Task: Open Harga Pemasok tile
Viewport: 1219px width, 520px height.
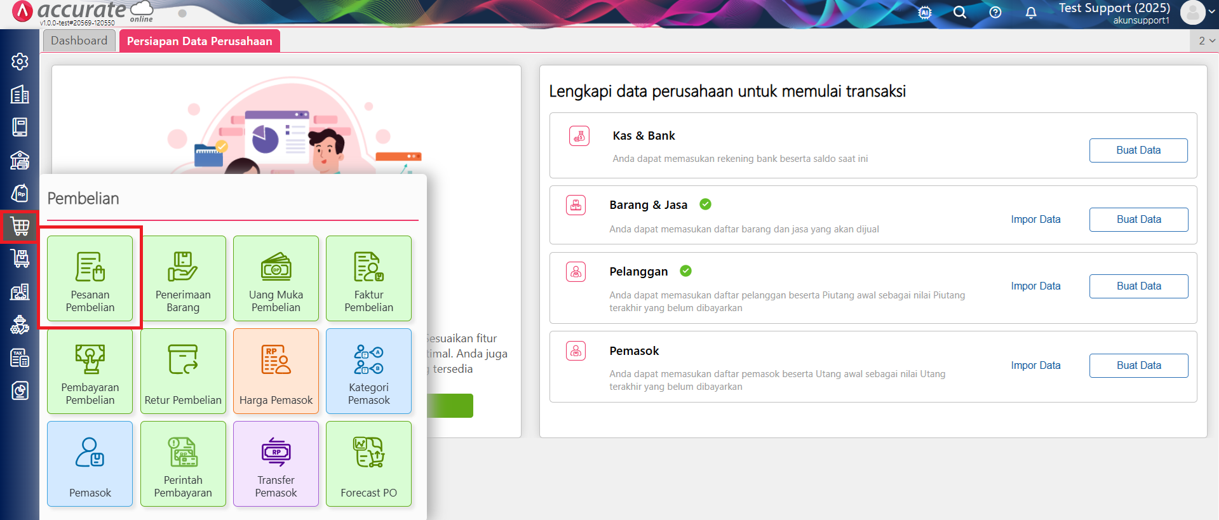Action: [276, 371]
